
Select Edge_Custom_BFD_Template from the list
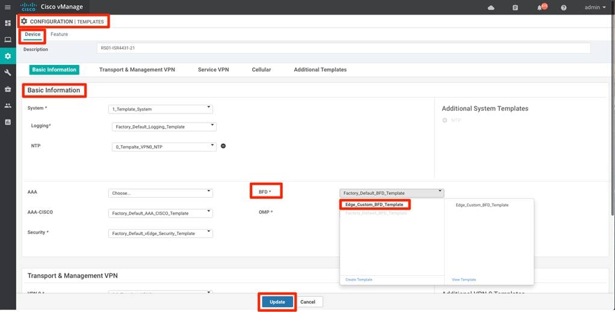[x=374, y=204]
